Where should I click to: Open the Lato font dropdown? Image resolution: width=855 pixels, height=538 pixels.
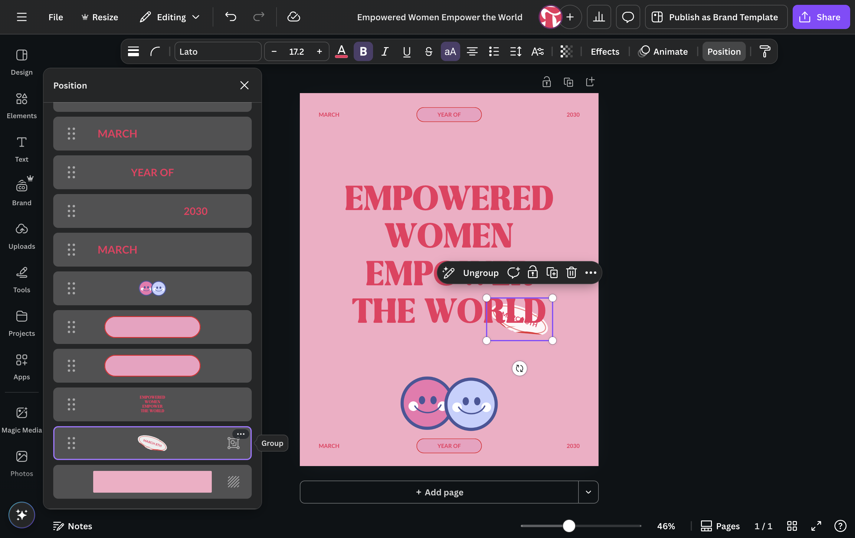(218, 51)
